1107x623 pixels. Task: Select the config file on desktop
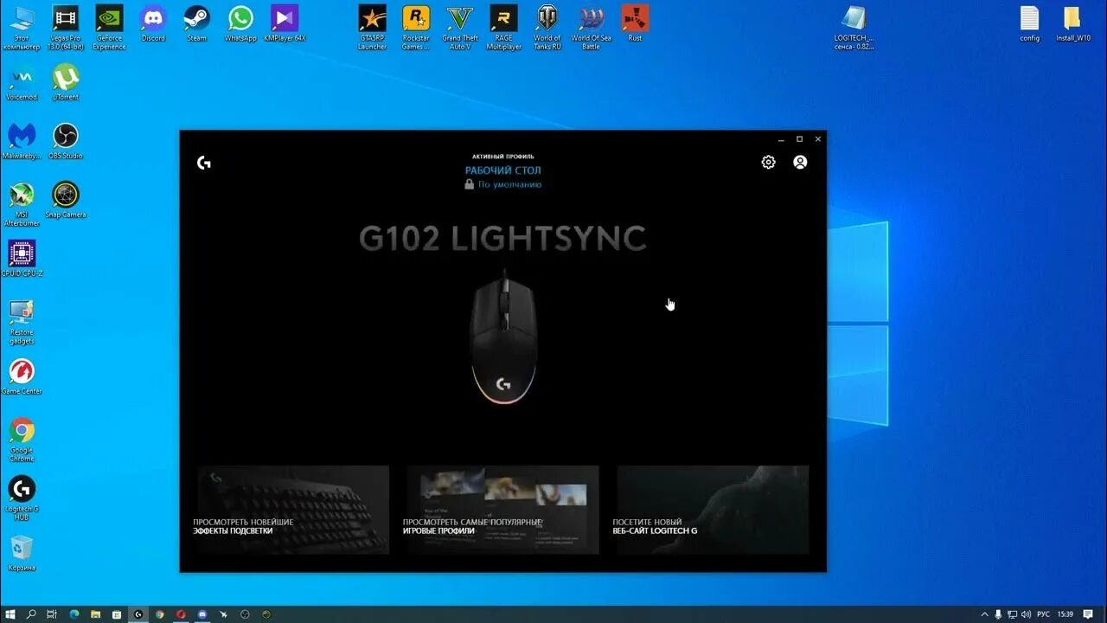pyautogui.click(x=1029, y=23)
